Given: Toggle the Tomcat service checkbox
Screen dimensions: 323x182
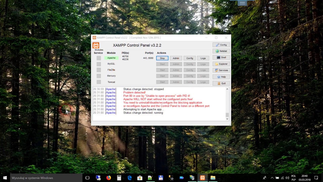Looking at the screenshot, I should pyautogui.click(x=99, y=82).
